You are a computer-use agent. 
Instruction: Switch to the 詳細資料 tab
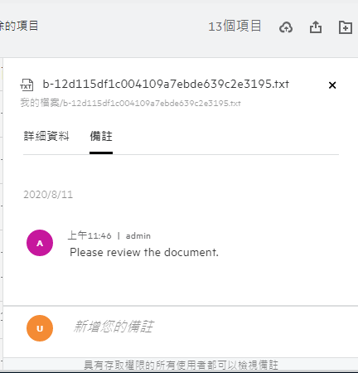(46, 136)
